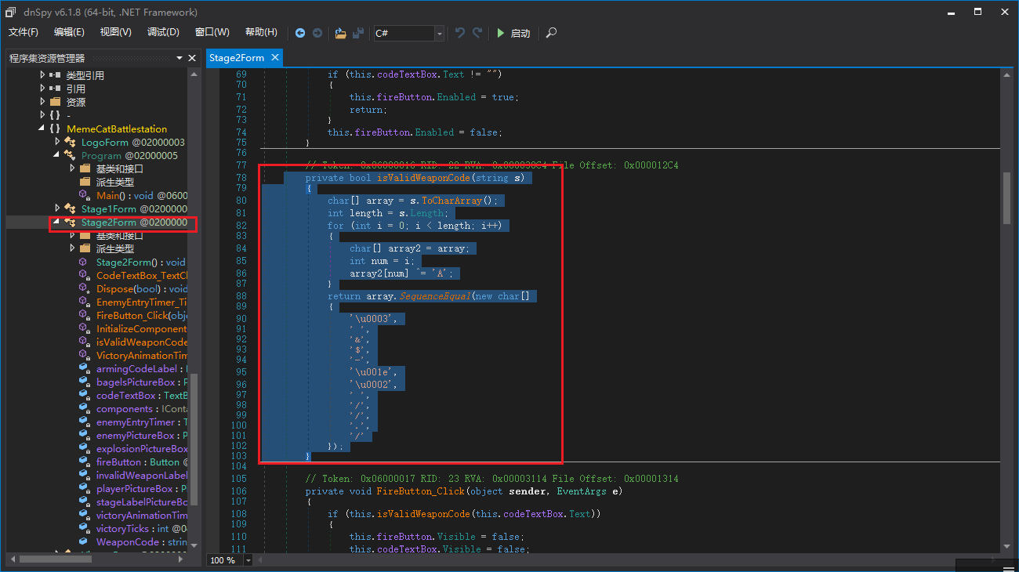Close the assembly explorer panel

tap(192, 58)
